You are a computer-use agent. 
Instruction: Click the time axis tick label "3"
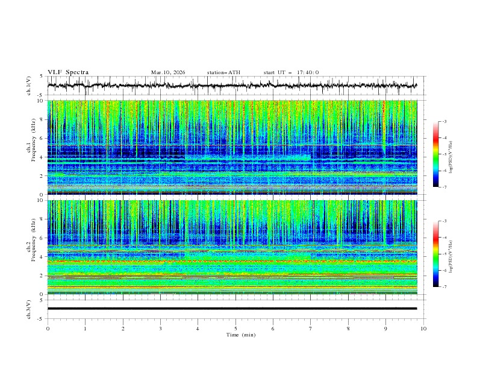coord(160,329)
